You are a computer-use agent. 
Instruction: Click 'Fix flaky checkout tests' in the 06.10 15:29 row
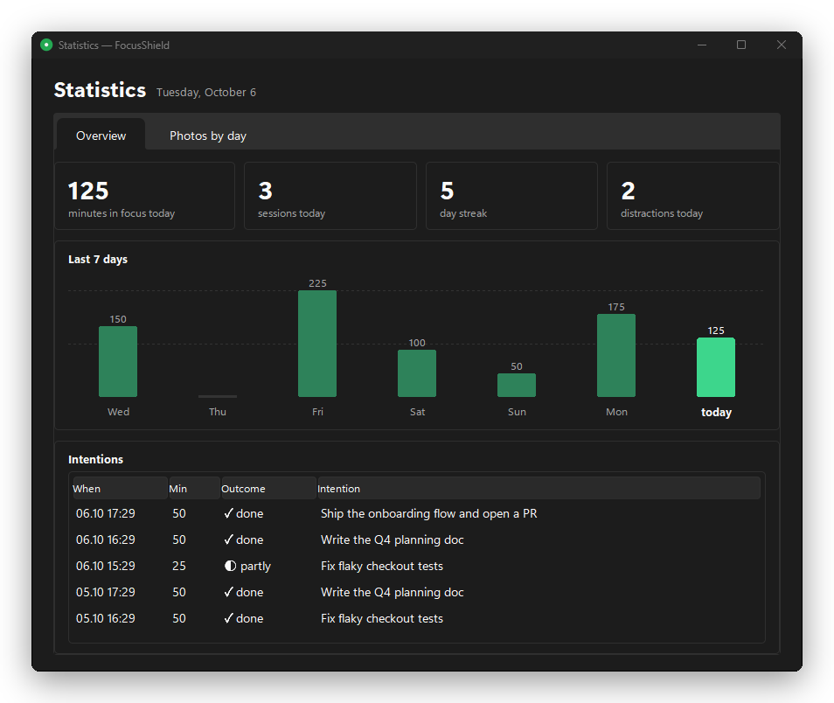(382, 566)
